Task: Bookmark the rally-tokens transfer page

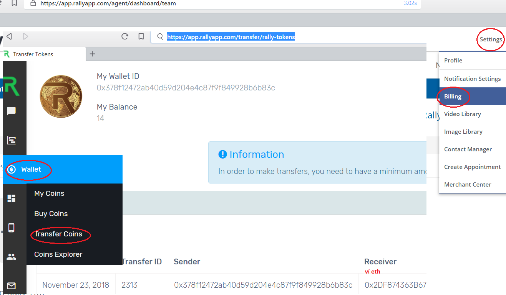Action: coord(141,36)
